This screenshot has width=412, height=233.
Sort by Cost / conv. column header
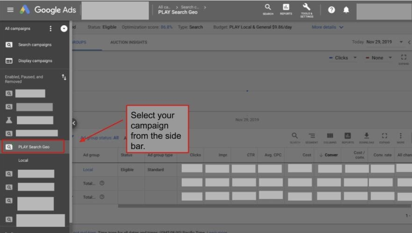pos(359,155)
